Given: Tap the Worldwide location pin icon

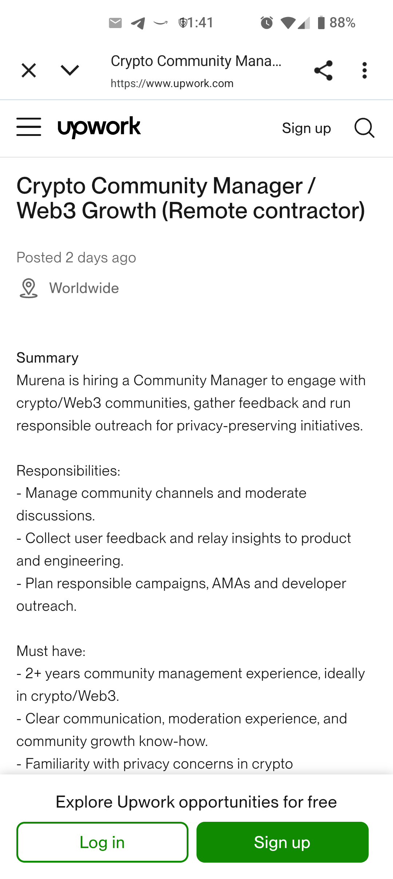Looking at the screenshot, I should click(x=28, y=288).
